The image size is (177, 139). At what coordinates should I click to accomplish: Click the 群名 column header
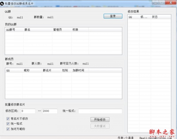(38, 30)
